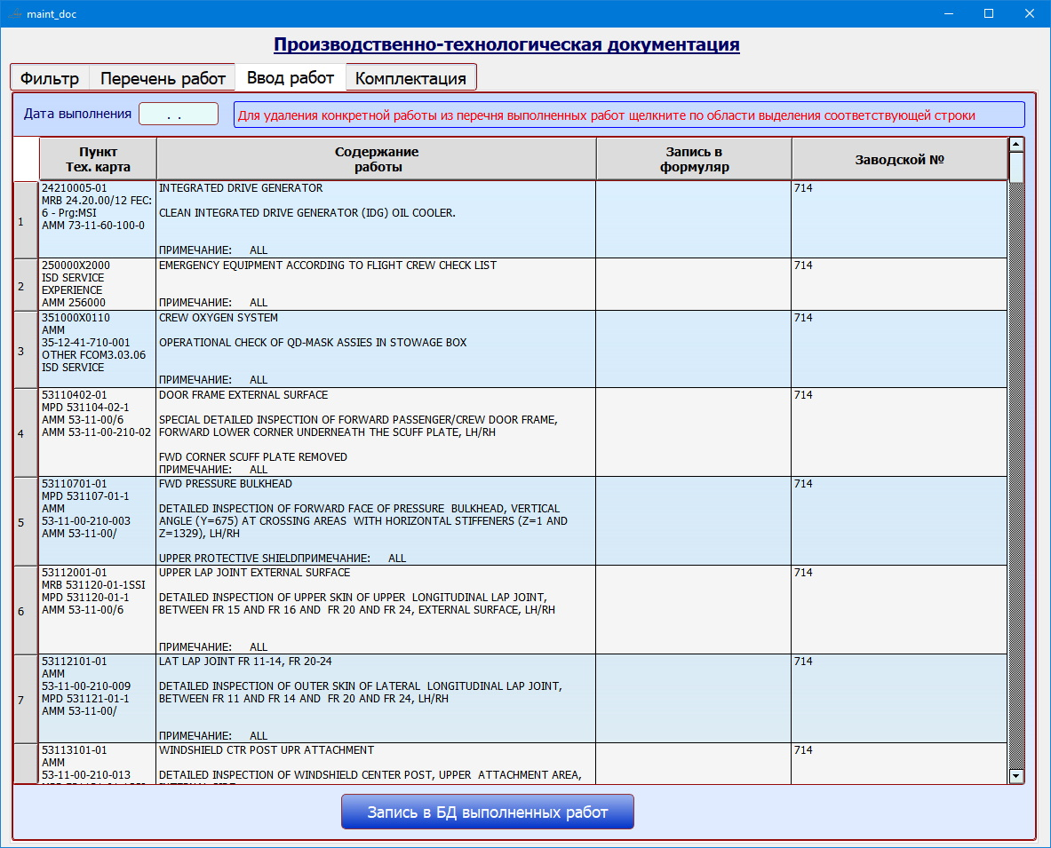Open the Фильтр tab
Viewport: 1051px width, 848px height.
50,78
